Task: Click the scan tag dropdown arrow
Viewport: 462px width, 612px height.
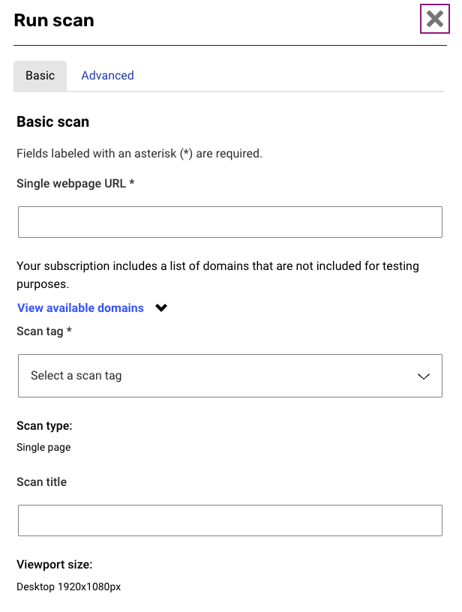Action: (424, 376)
